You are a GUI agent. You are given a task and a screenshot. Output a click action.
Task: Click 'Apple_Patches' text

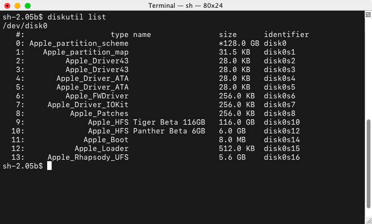tap(99, 113)
